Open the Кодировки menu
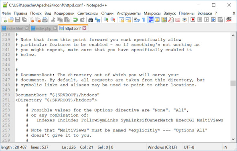The height and width of the screenshot is (151, 237). point(64,14)
